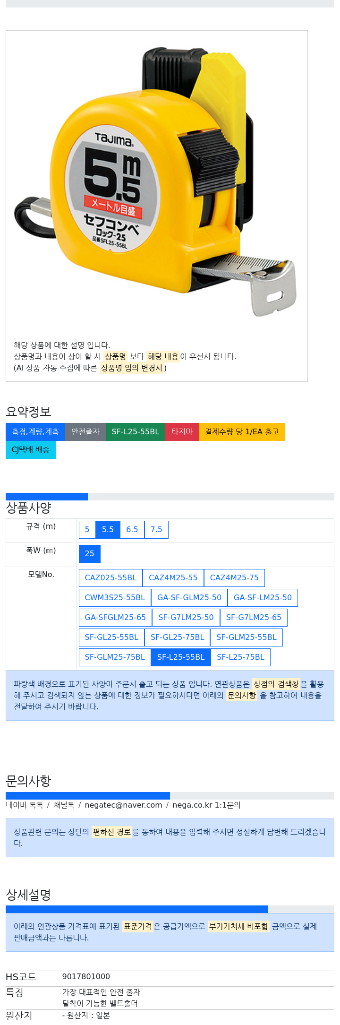Viewport: 340px width, 1025px height.
Task: Open the 타지마 brand tag
Action: (182, 432)
